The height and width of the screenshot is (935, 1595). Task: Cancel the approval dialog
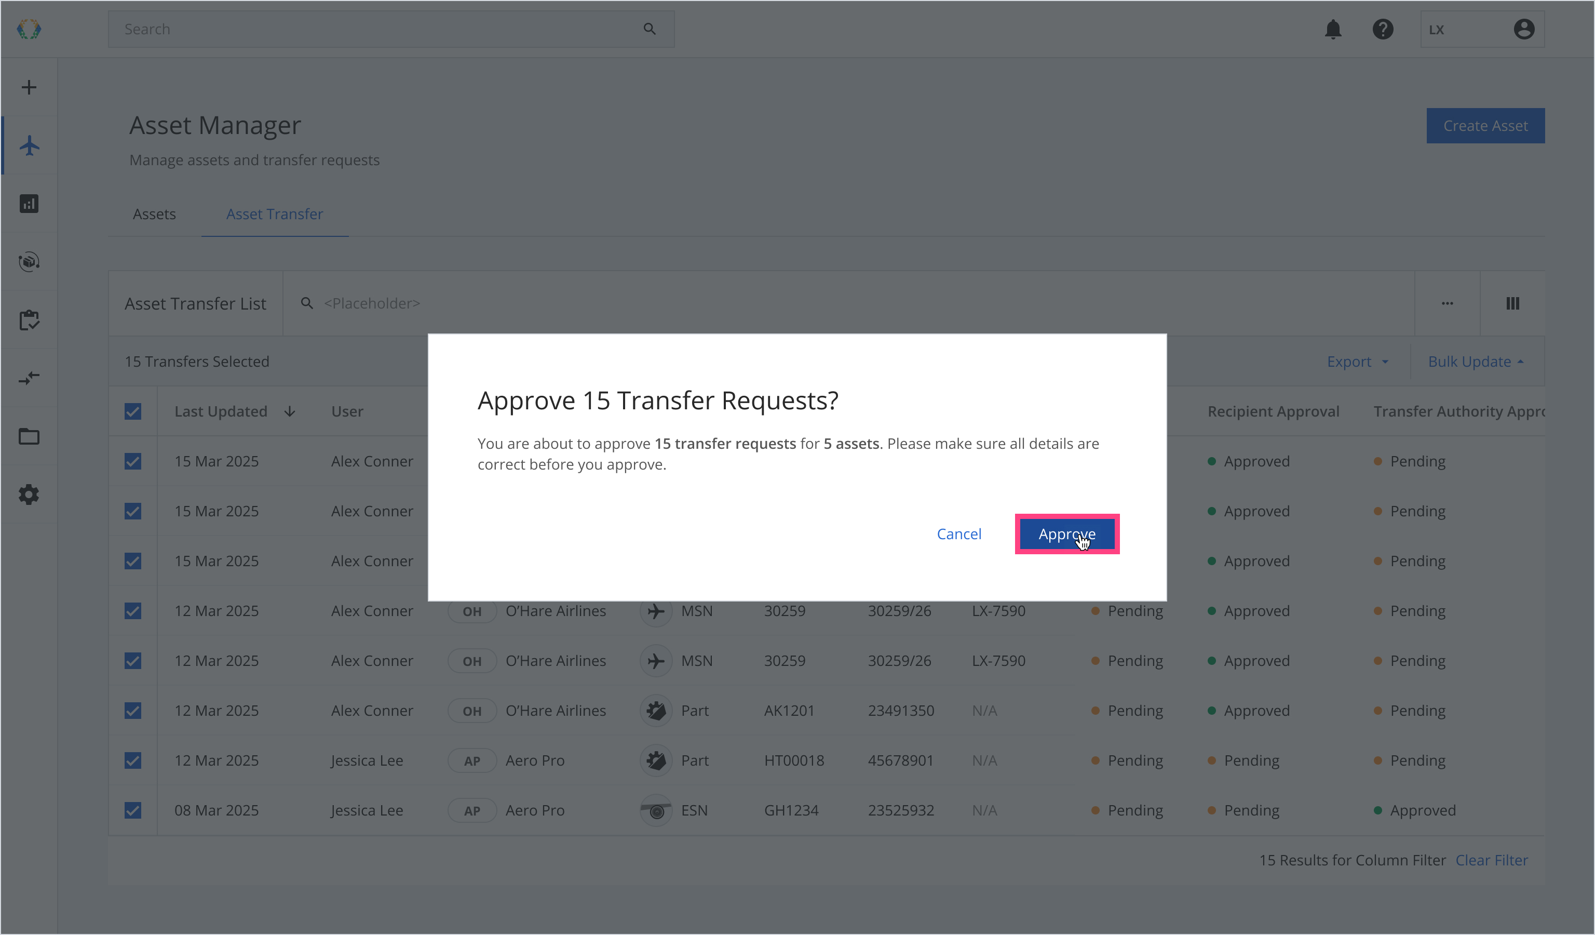coord(959,535)
